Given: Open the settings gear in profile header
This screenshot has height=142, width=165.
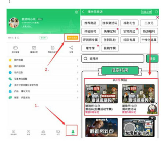Looking at the screenshot, I should 77,12.
